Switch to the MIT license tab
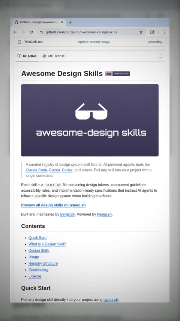Screen dimensions: 180x321 click(x=54, y=56)
